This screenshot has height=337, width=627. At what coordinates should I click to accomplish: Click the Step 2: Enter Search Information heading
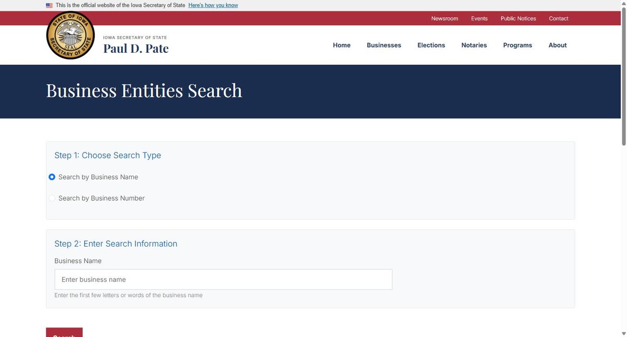pyautogui.click(x=116, y=243)
